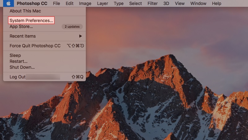This screenshot has height=140, width=248.
Task: Click the Apple logo icon
Action: [x=9, y=3]
